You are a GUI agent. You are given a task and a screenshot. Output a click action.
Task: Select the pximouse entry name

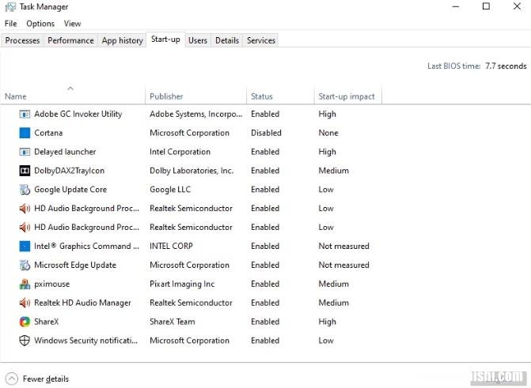coord(51,284)
